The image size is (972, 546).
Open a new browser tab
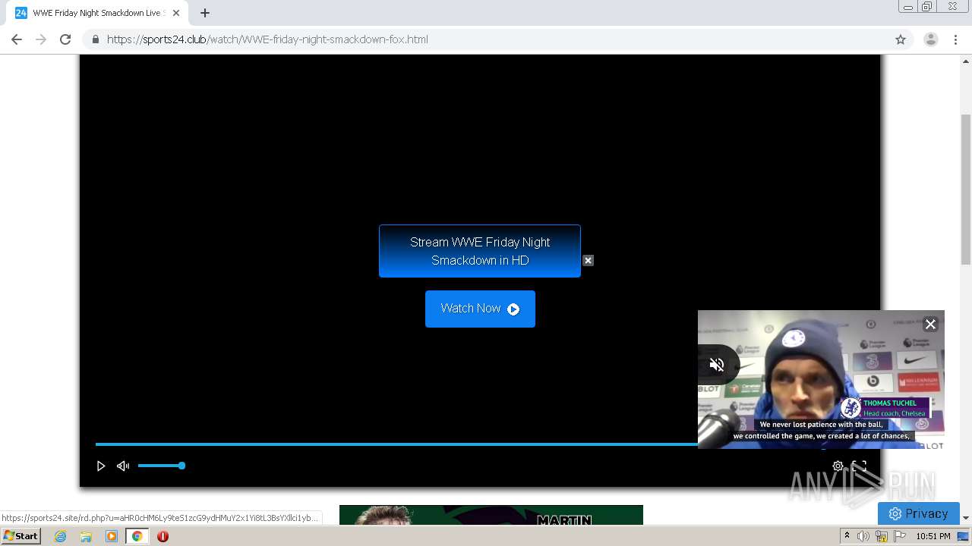tap(205, 13)
